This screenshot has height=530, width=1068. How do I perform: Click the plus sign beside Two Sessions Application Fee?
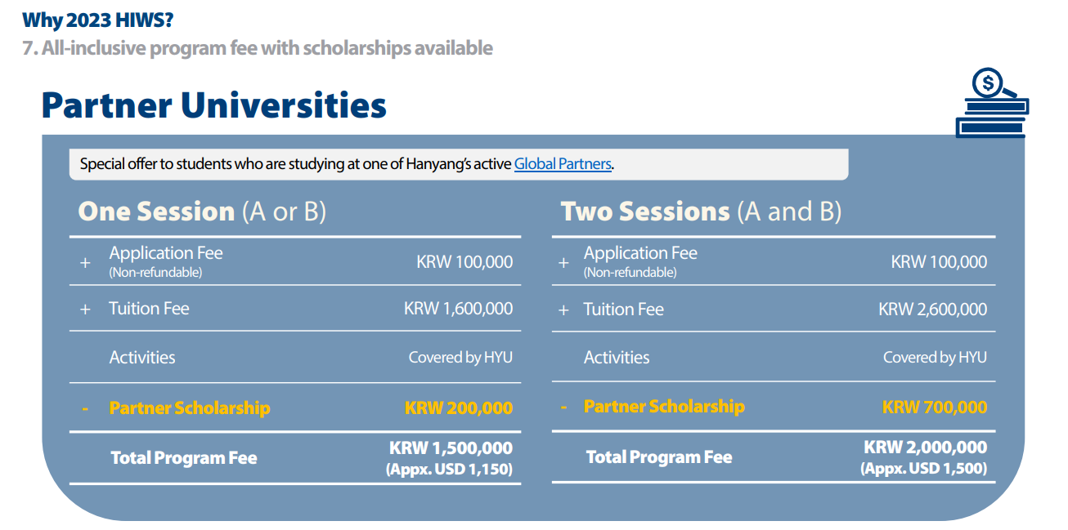[563, 263]
